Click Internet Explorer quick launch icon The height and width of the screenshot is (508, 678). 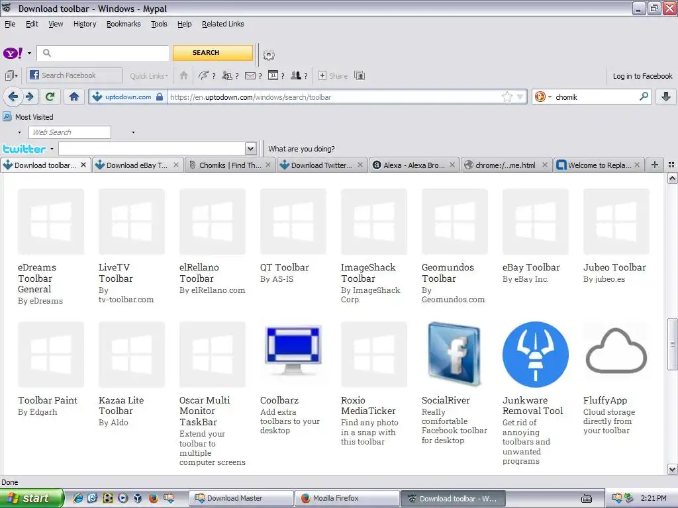click(x=78, y=498)
